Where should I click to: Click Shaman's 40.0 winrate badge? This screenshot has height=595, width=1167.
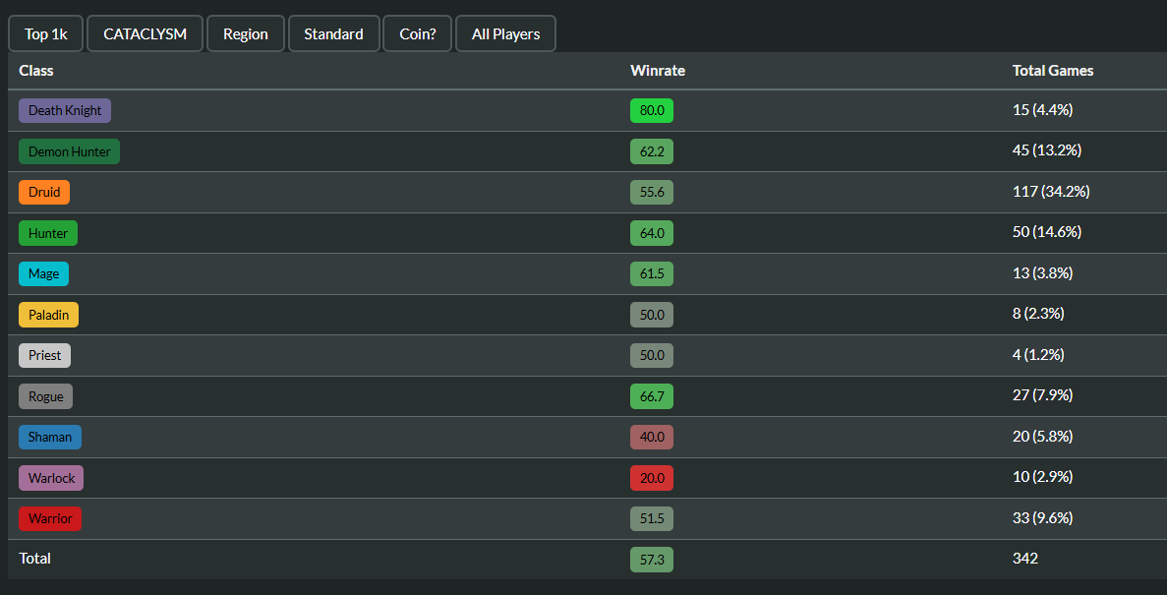coord(651,437)
